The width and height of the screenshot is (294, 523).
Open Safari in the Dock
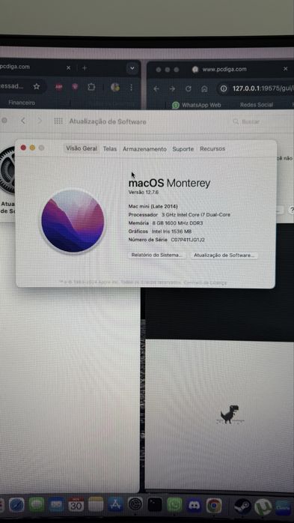pos(16,505)
